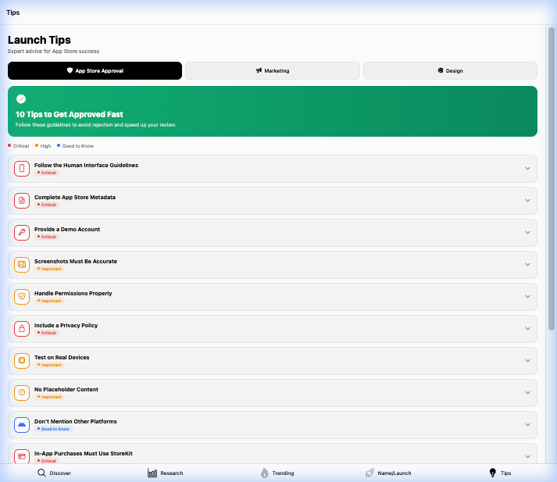Screen dimensions: 557x482
Task: Click the key icon for Provide a Demo Account
Action: pyautogui.click(x=22, y=233)
